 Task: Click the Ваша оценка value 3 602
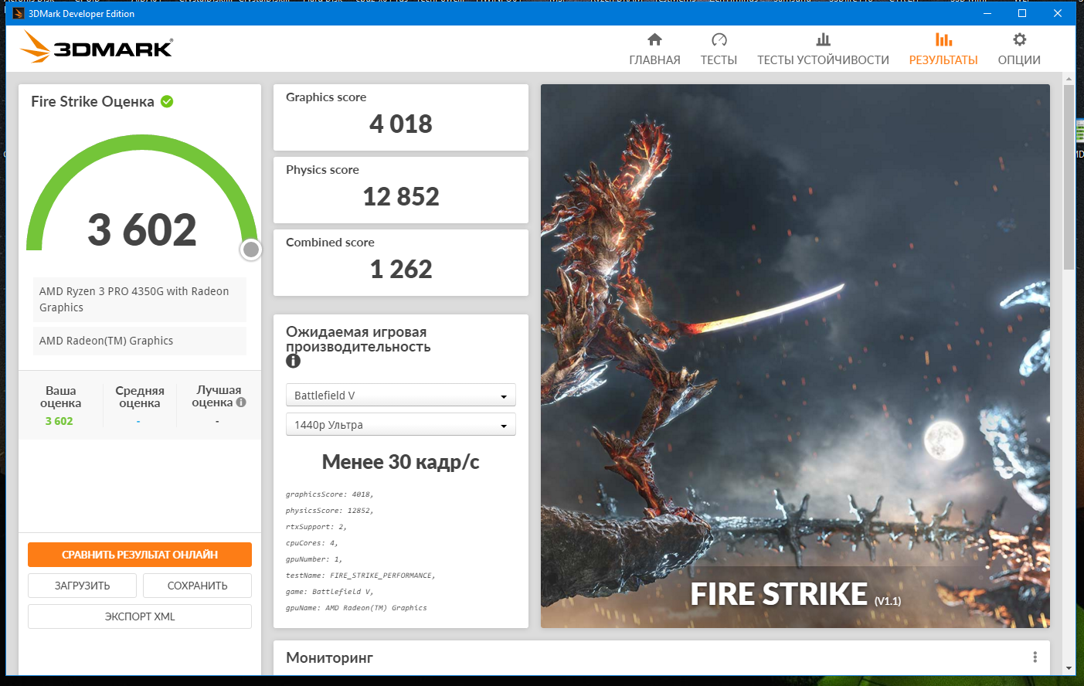(59, 421)
